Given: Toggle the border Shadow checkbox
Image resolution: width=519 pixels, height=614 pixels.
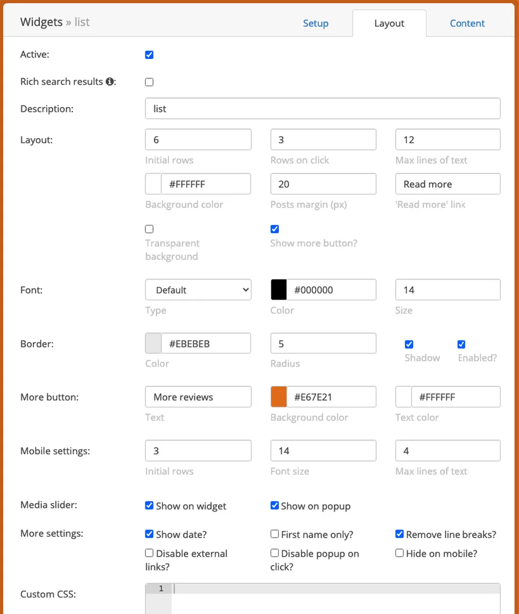Looking at the screenshot, I should pos(409,344).
